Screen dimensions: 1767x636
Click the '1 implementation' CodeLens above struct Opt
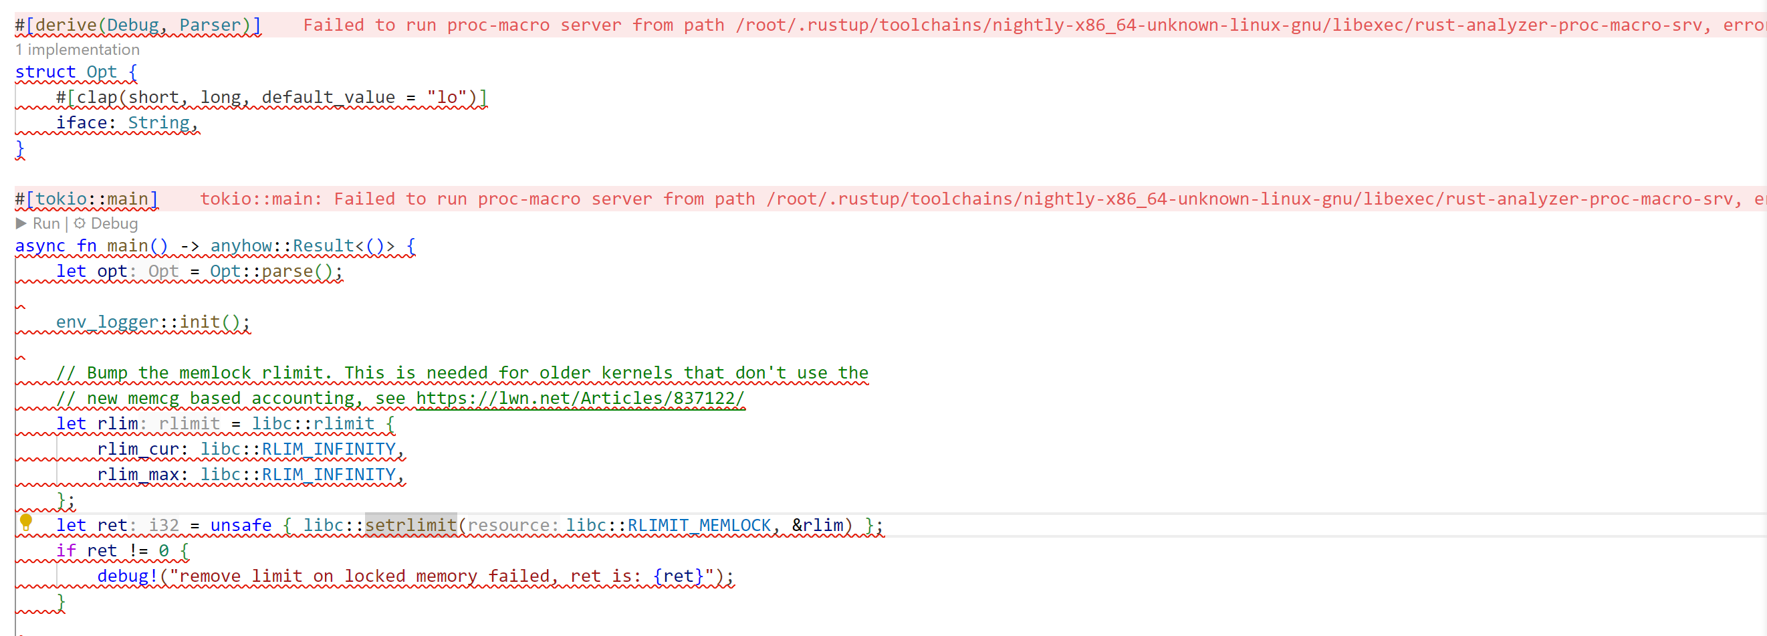pos(77,49)
